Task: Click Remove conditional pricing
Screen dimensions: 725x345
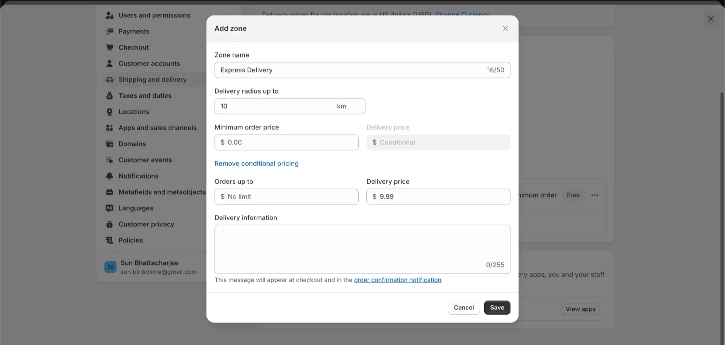Action: click(256, 163)
